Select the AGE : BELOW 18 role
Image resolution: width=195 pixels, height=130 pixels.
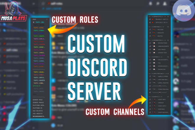pos(38,111)
